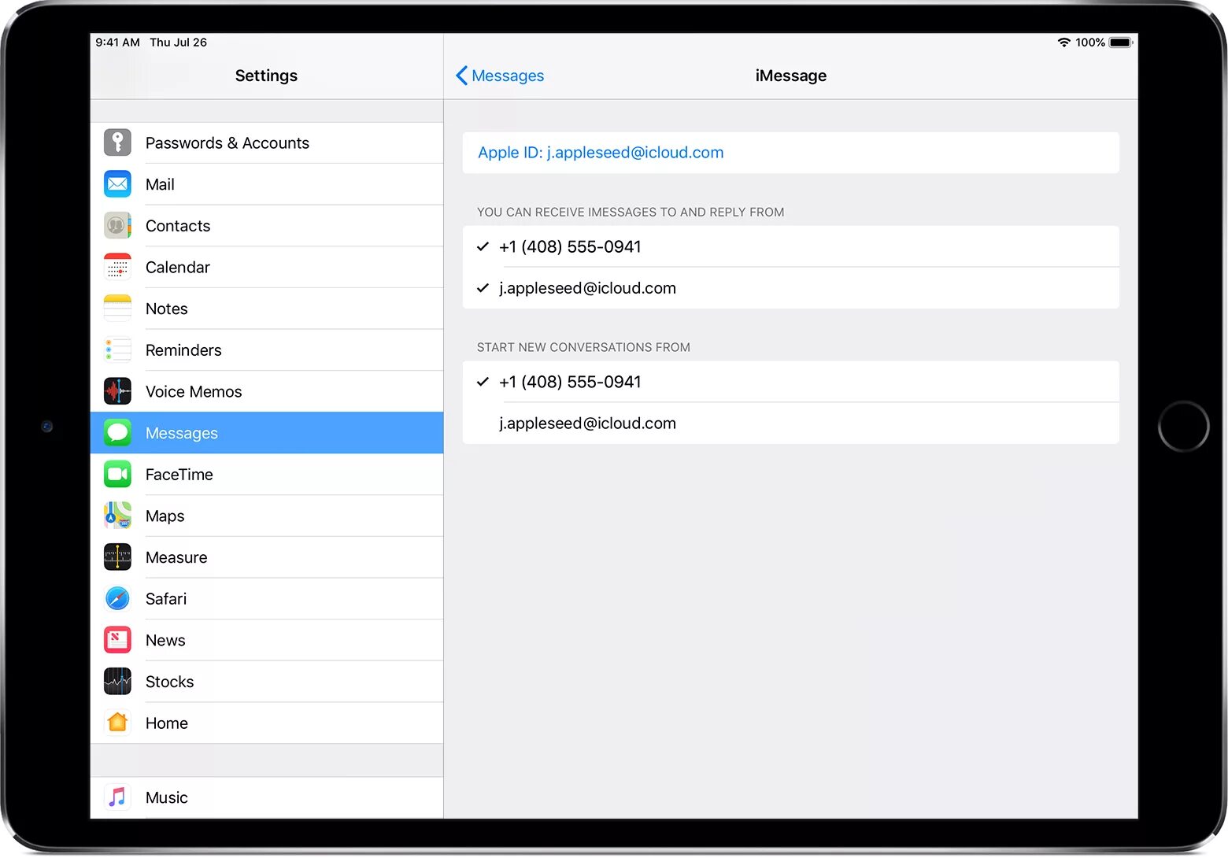The image size is (1228, 858).
Task: Open Music settings row
Action: [x=267, y=797]
